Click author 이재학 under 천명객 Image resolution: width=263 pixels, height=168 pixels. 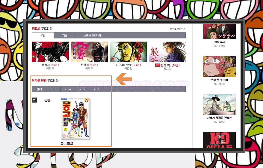point(89,68)
